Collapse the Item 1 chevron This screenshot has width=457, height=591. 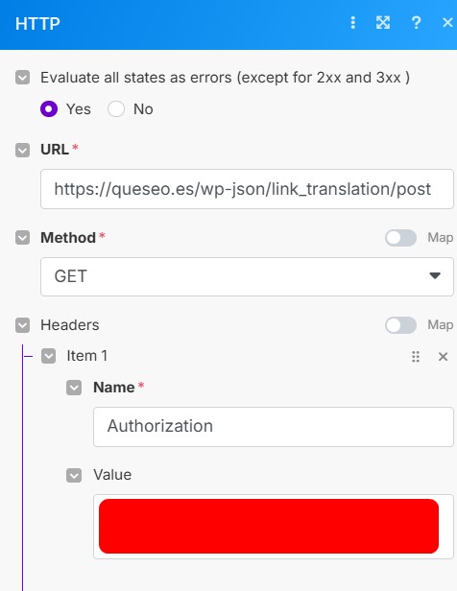(49, 356)
